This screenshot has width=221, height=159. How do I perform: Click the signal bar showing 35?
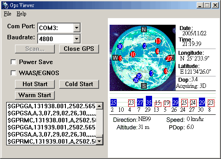[149, 101]
